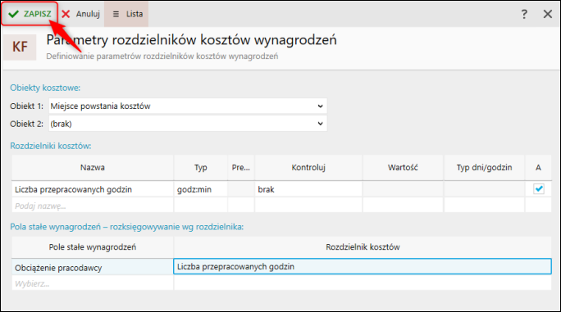Select the 'Obciążenie pracodawcy' cell
Screen dimensions: 561x312
93,267
